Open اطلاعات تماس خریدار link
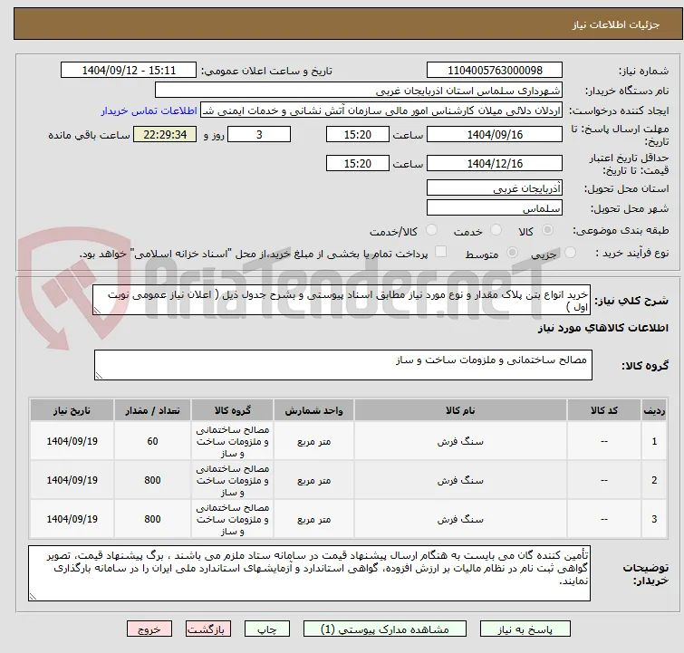This screenshot has height=653, width=684. coord(149,110)
